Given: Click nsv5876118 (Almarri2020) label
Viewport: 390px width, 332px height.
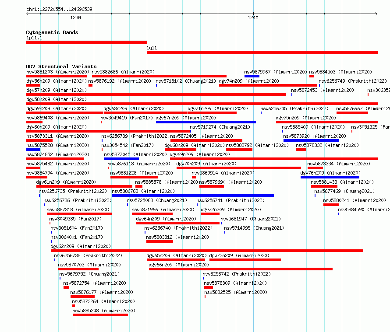Looking at the screenshot, I should tap(139, 164).
